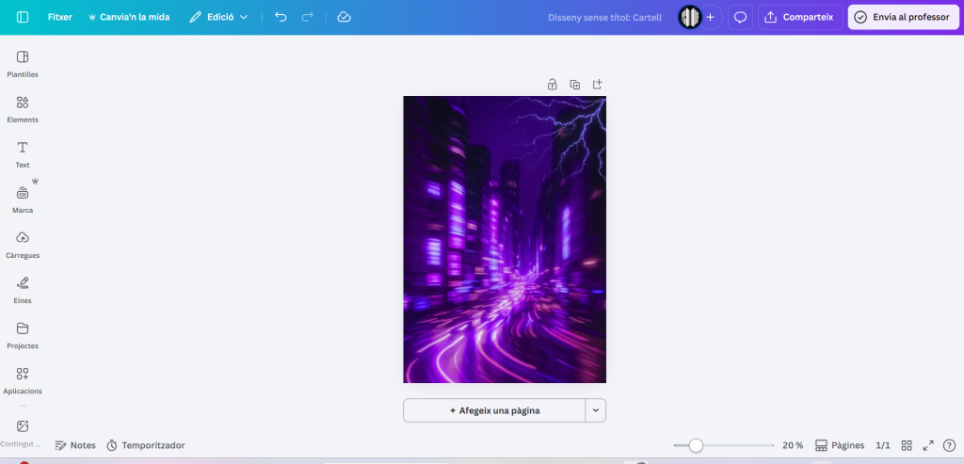Open the Eines drawing tools
964x464 pixels.
pyautogui.click(x=23, y=288)
